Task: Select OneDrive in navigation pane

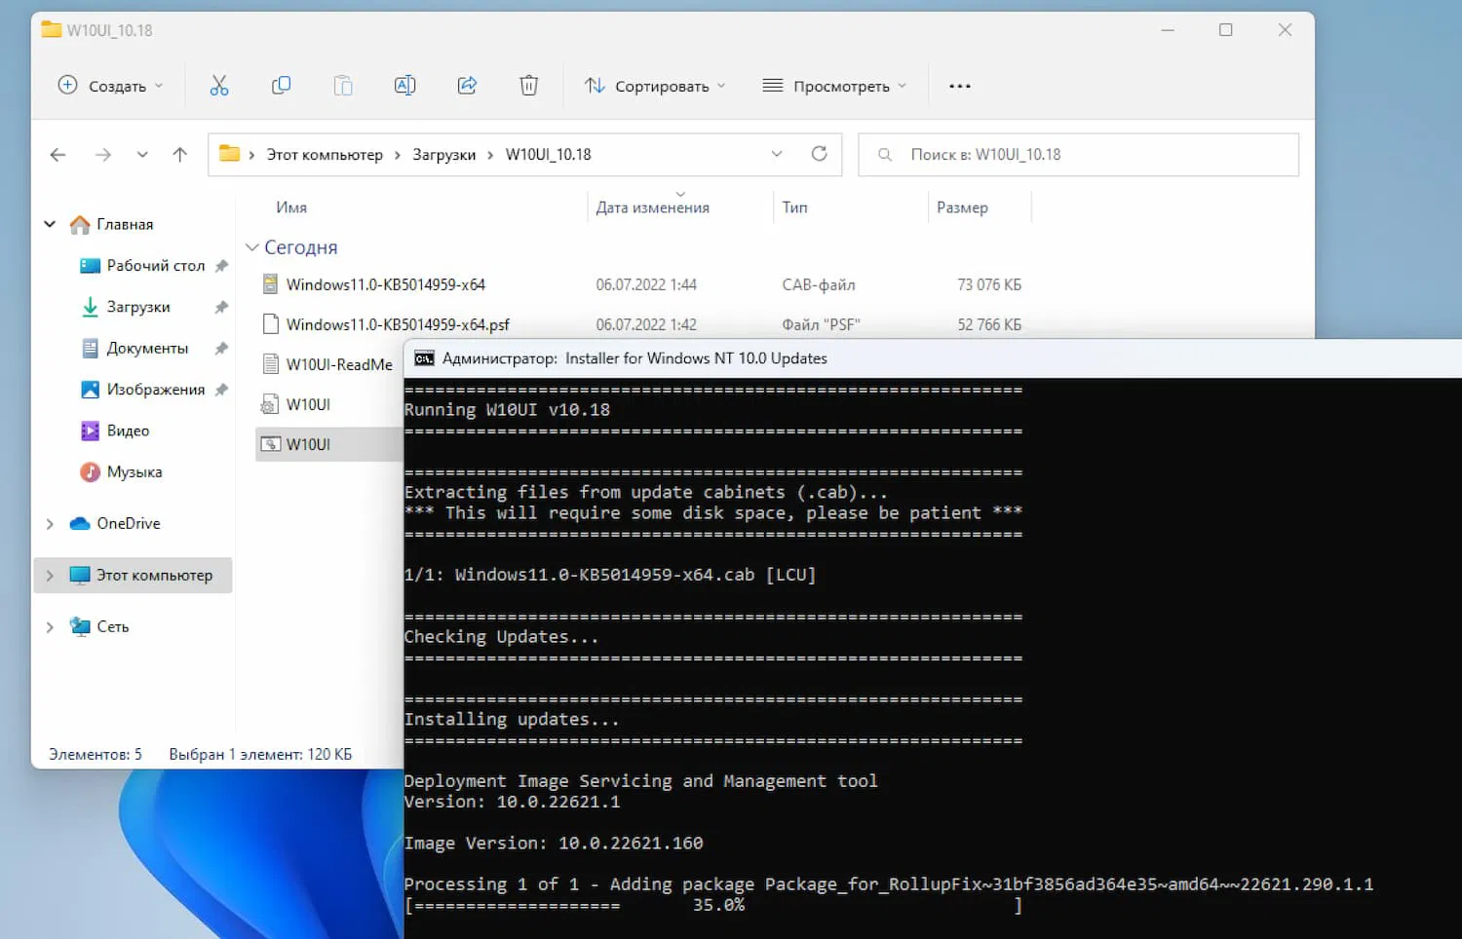Action: 115,524
